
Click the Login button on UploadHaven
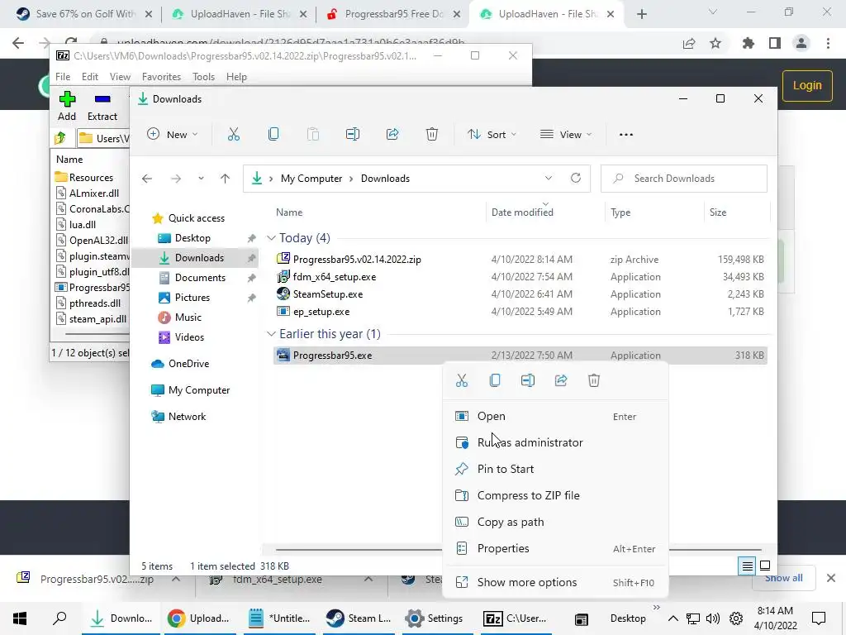807,85
